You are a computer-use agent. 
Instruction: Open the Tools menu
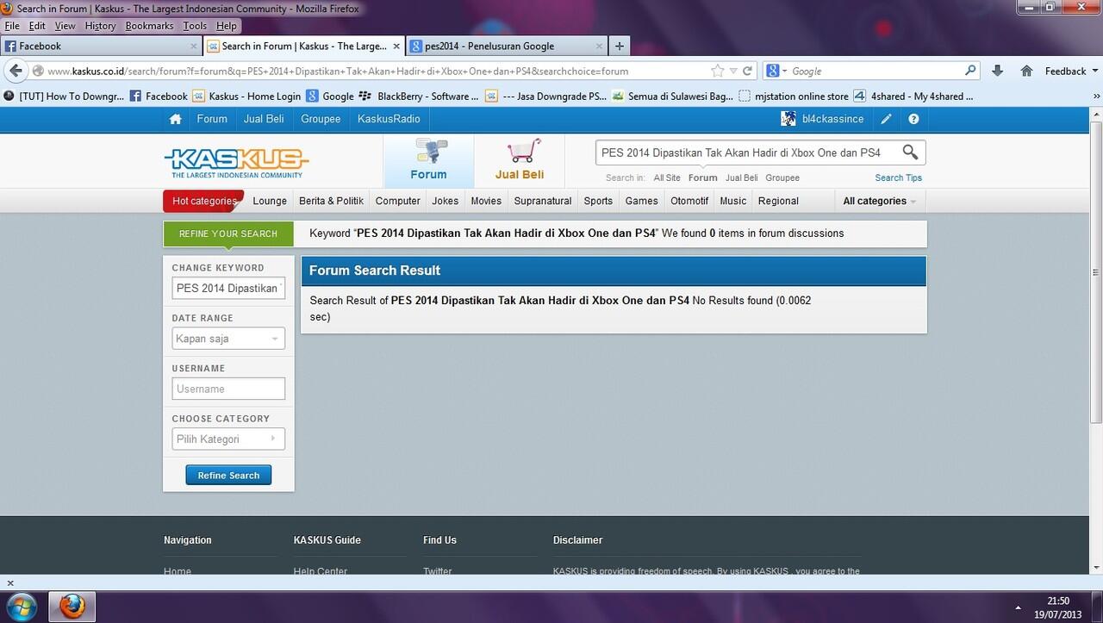click(195, 26)
